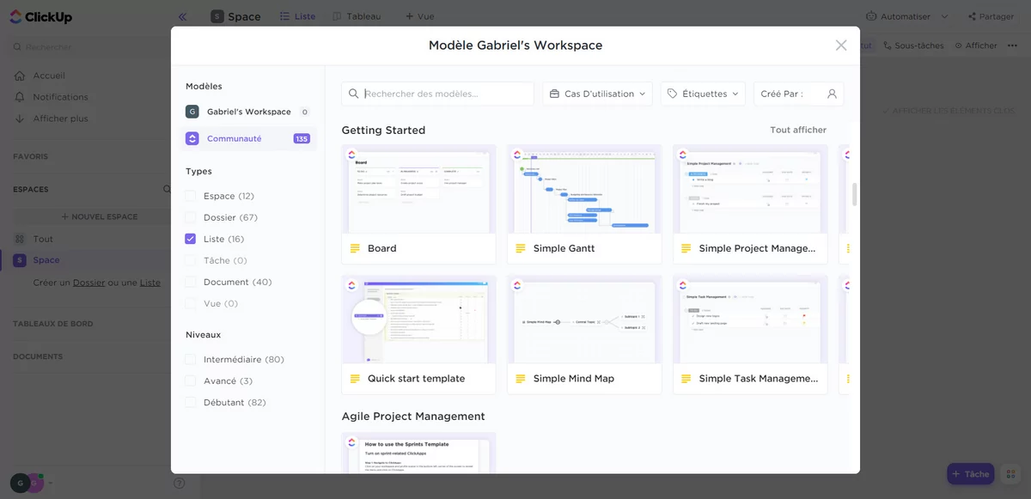This screenshot has height=499, width=1031.
Task: Click the Partager button
Action: [x=990, y=16]
